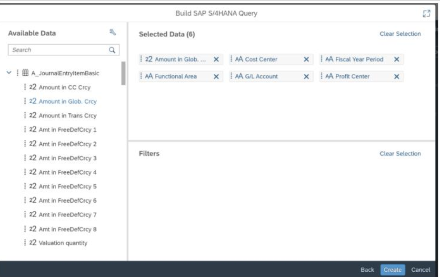Toggle full screen dialog icon
Screen dimensions: 440x277
[426, 13]
